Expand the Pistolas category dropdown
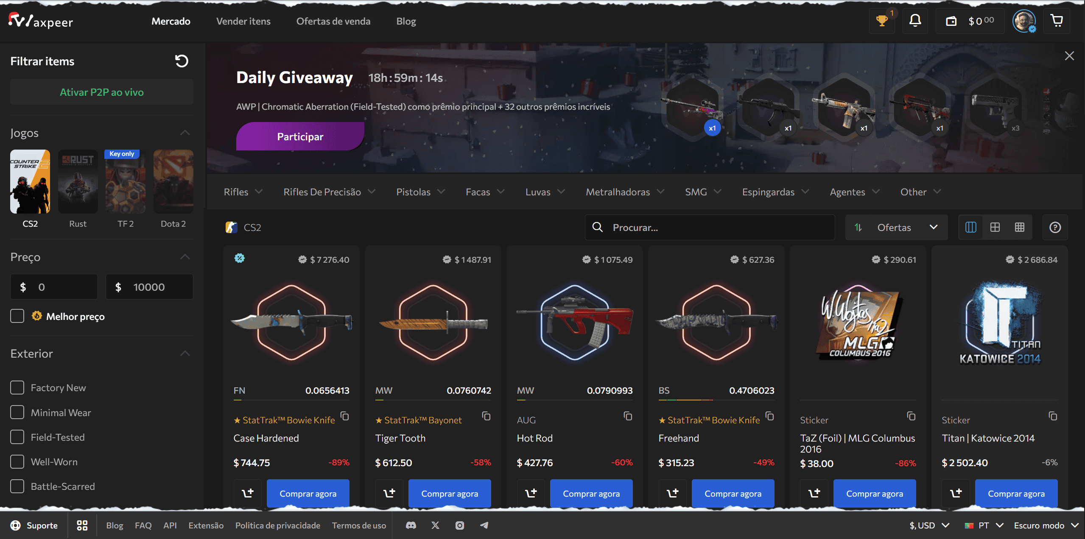 421,192
